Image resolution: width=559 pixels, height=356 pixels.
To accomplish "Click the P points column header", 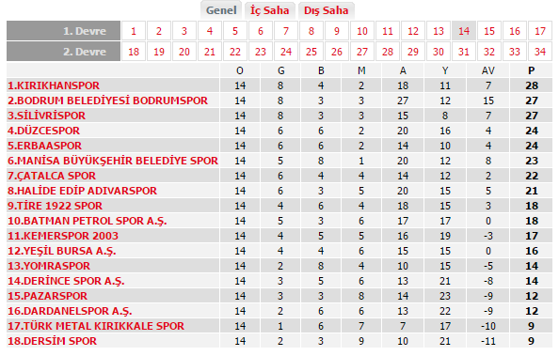I will pos(531,70).
